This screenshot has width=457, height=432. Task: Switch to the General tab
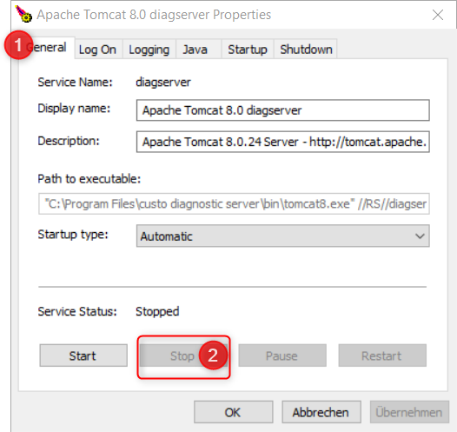47,48
